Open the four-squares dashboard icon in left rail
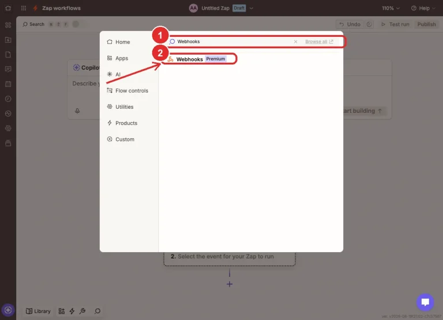443x320 pixels. tap(8, 25)
